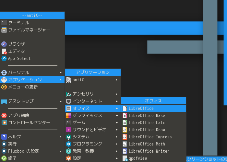Click the green exit icon beside 終了

point(4,158)
